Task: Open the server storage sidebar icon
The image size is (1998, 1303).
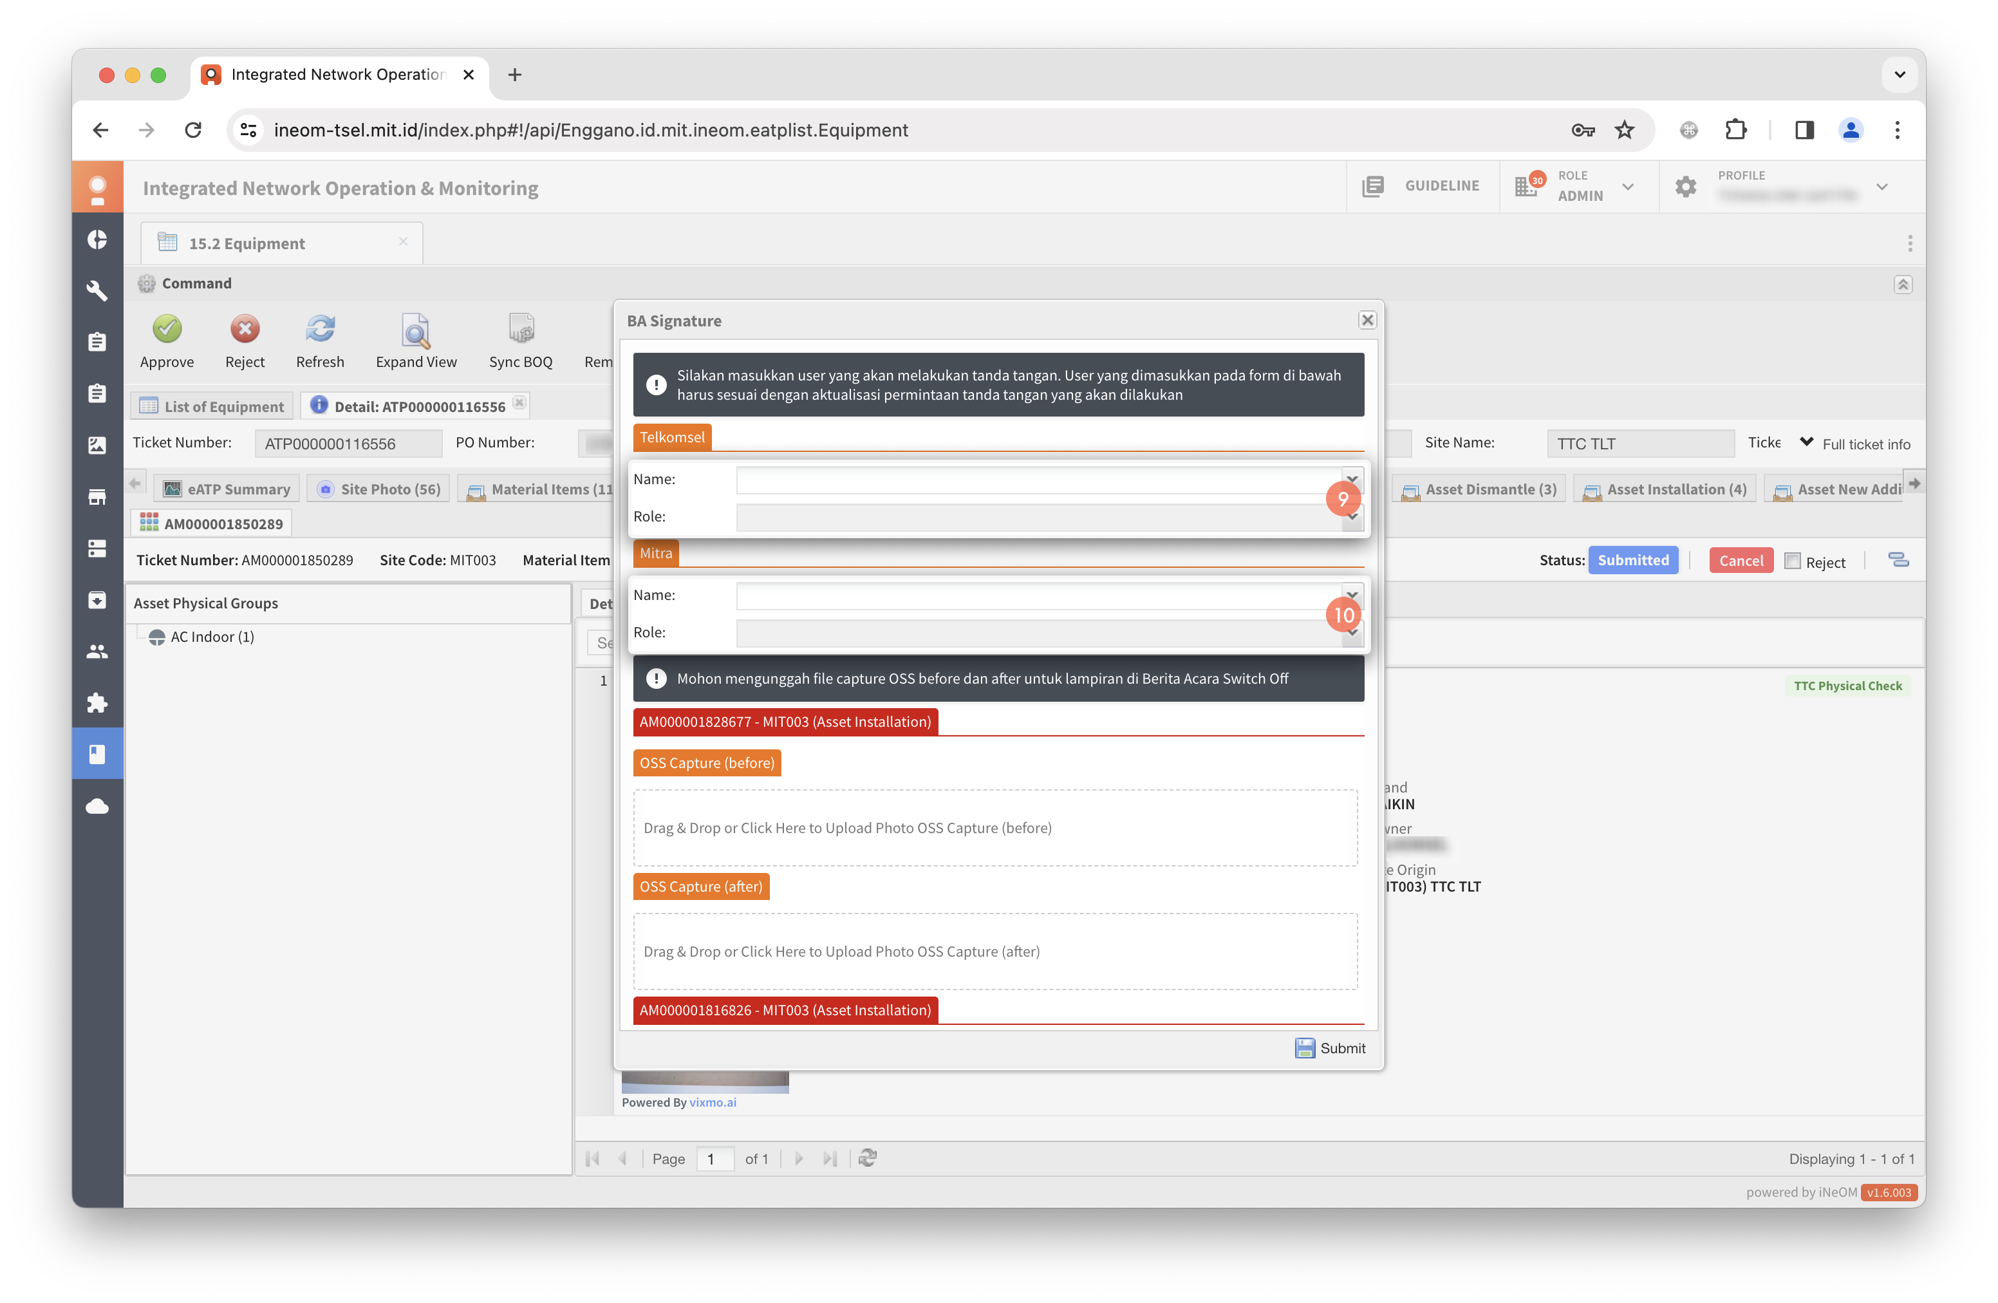Action: (x=97, y=548)
